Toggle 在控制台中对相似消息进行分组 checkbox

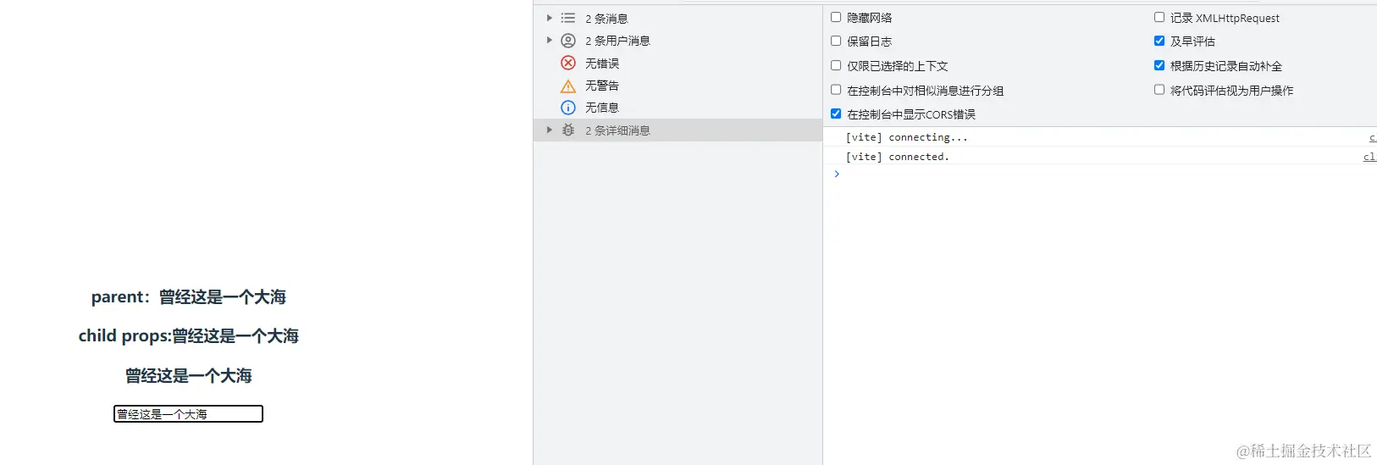[836, 90]
